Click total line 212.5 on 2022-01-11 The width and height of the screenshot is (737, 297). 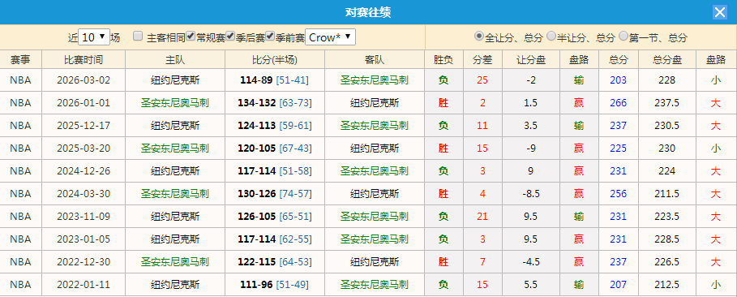pos(667,285)
